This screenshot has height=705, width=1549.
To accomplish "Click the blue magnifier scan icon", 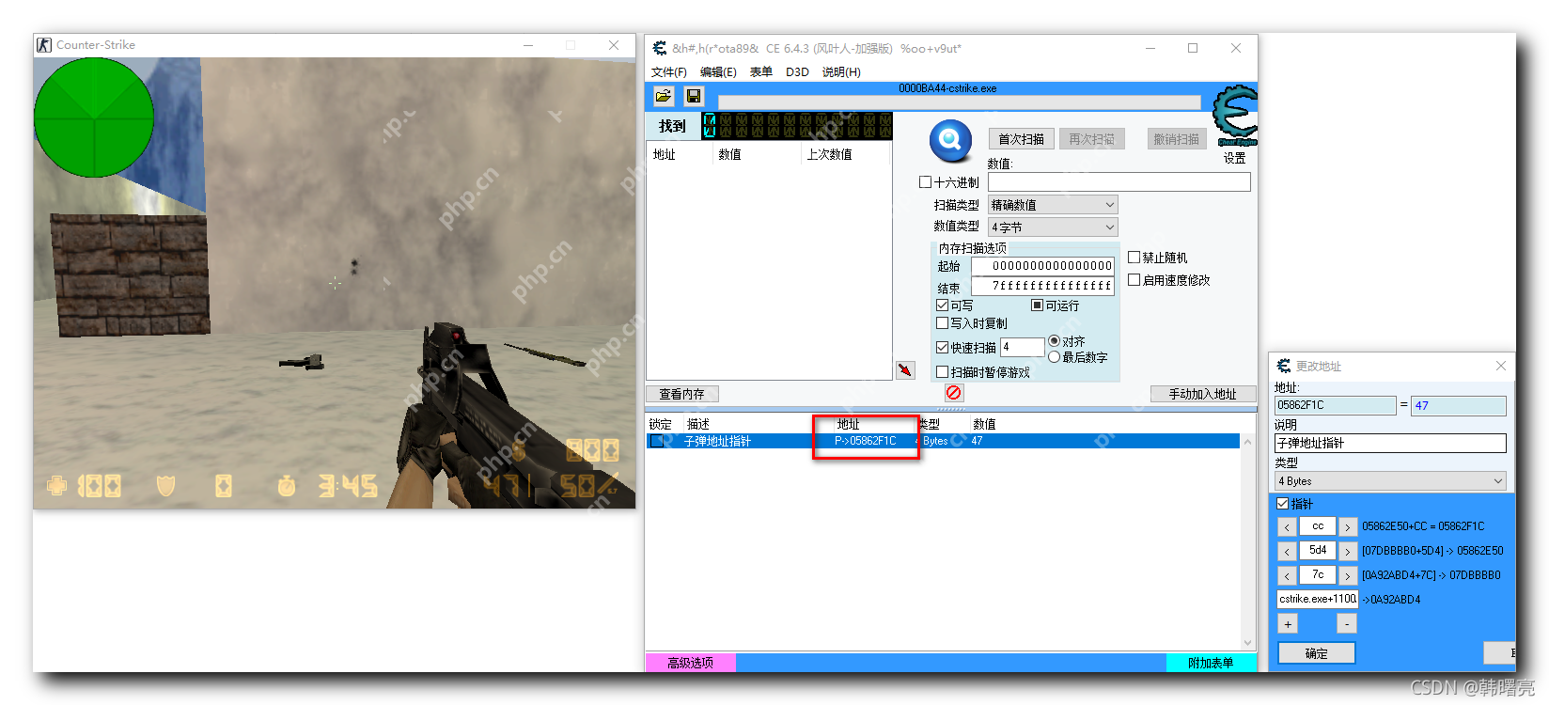I will coord(950,141).
